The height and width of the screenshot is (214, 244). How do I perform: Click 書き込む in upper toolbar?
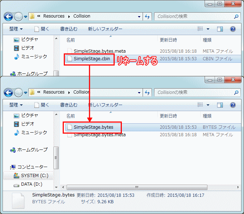[x=69, y=29]
